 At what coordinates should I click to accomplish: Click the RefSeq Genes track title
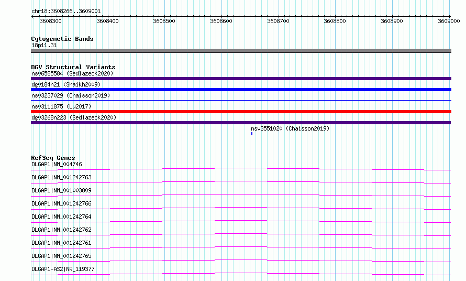point(53,158)
